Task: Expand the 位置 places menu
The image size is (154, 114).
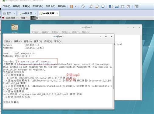Action: 24,18
